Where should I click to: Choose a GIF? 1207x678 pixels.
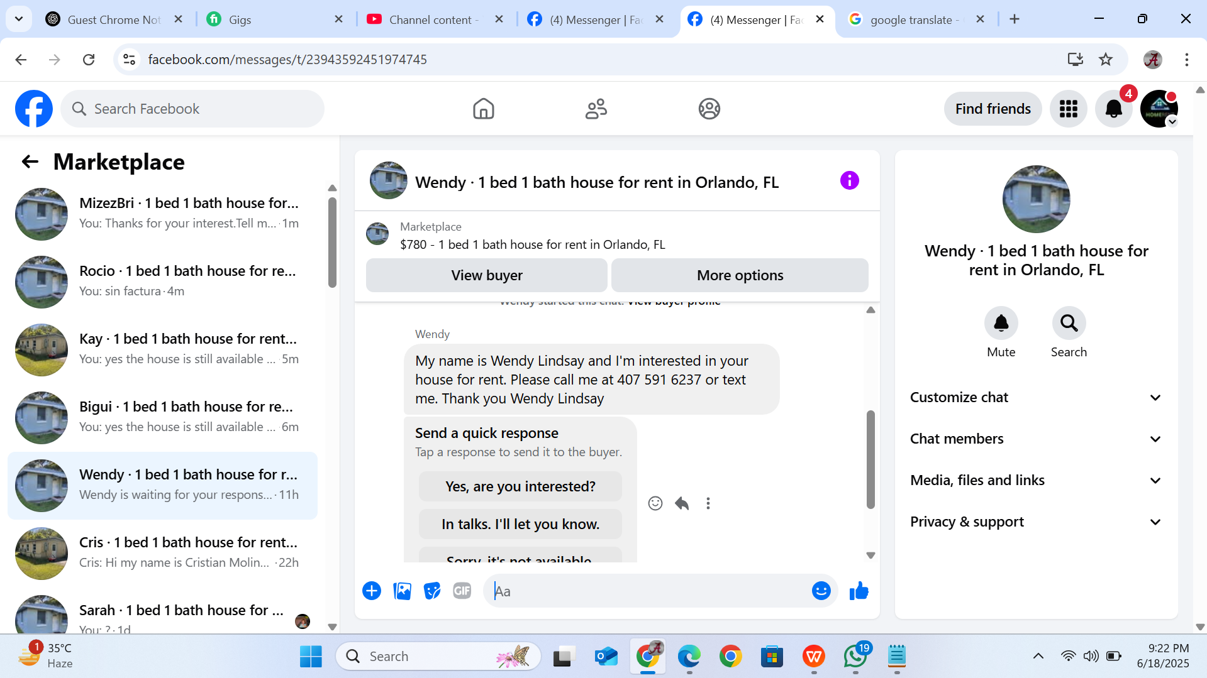[x=462, y=591]
